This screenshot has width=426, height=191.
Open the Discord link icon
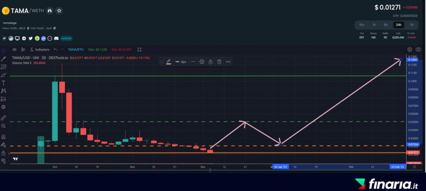click(x=56, y=38)
